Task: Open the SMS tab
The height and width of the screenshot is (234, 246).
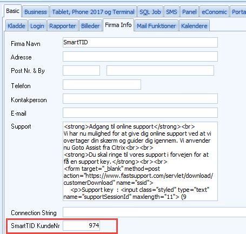Action: coord(171,12)
